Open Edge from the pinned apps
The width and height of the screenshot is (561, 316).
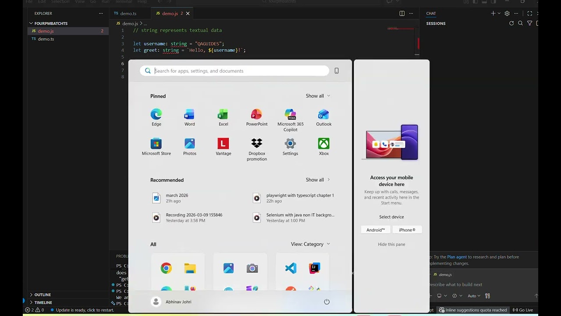[x=156, y=117]
